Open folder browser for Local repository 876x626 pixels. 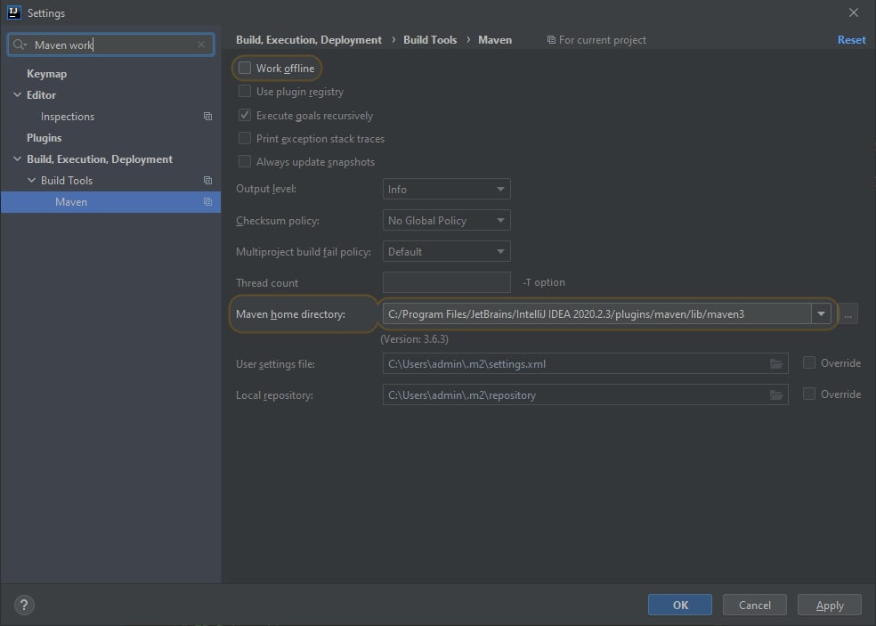pyautogui.click(x=776, y=395)
